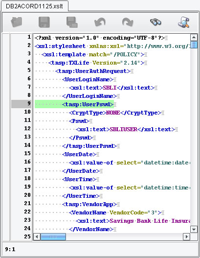
Task: Select the DB2ACORD1125.xslt tab
Action: coord(34,6)
